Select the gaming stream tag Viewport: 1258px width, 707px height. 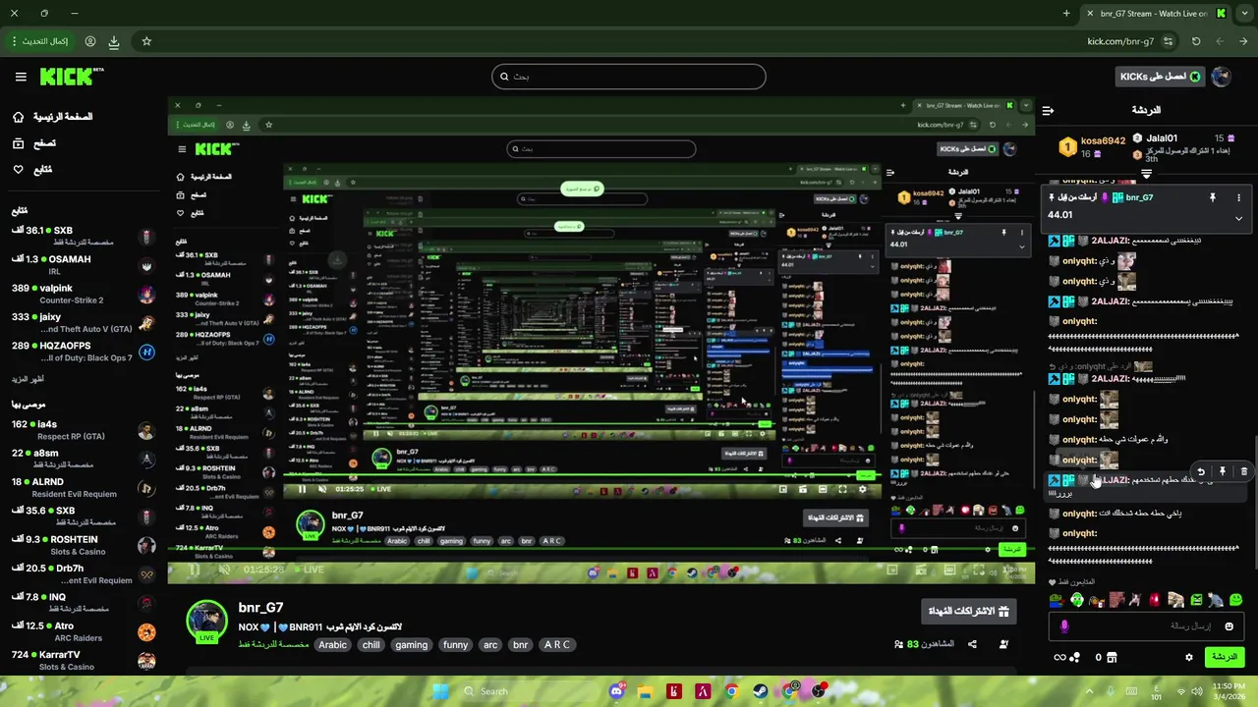[x=411, y=645]
